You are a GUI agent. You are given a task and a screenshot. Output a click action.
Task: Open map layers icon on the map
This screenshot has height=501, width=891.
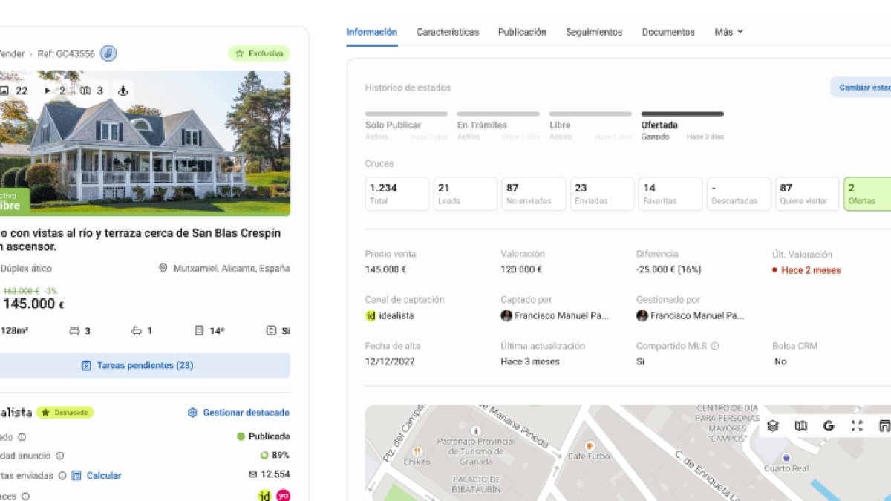[x=773, y=425]
